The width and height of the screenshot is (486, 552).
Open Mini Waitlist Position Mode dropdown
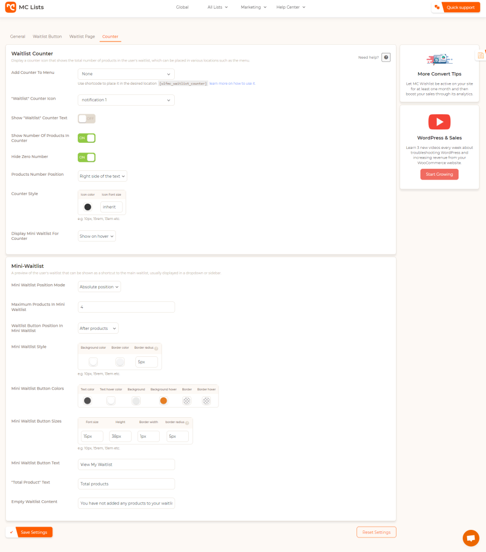99,287
